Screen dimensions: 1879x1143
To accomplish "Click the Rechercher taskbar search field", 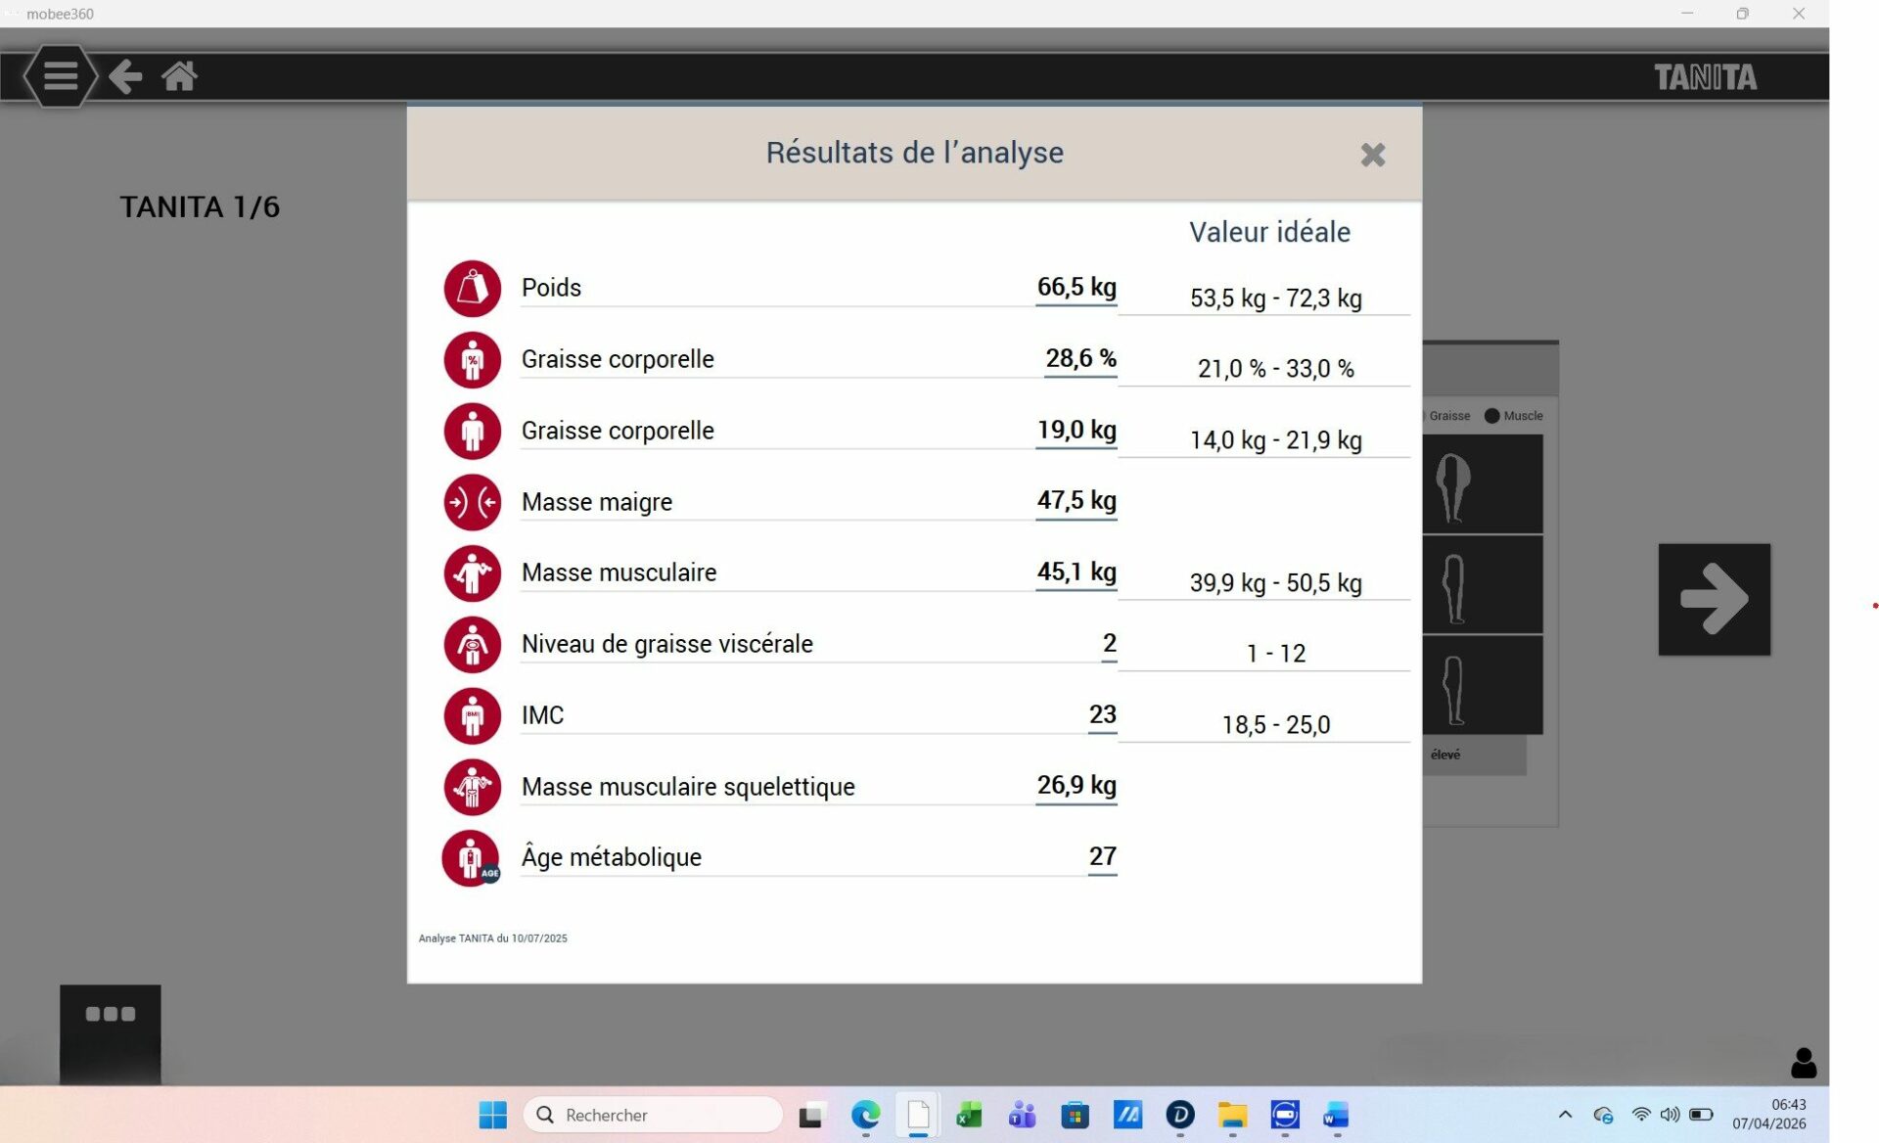I will coord(654,1115).
